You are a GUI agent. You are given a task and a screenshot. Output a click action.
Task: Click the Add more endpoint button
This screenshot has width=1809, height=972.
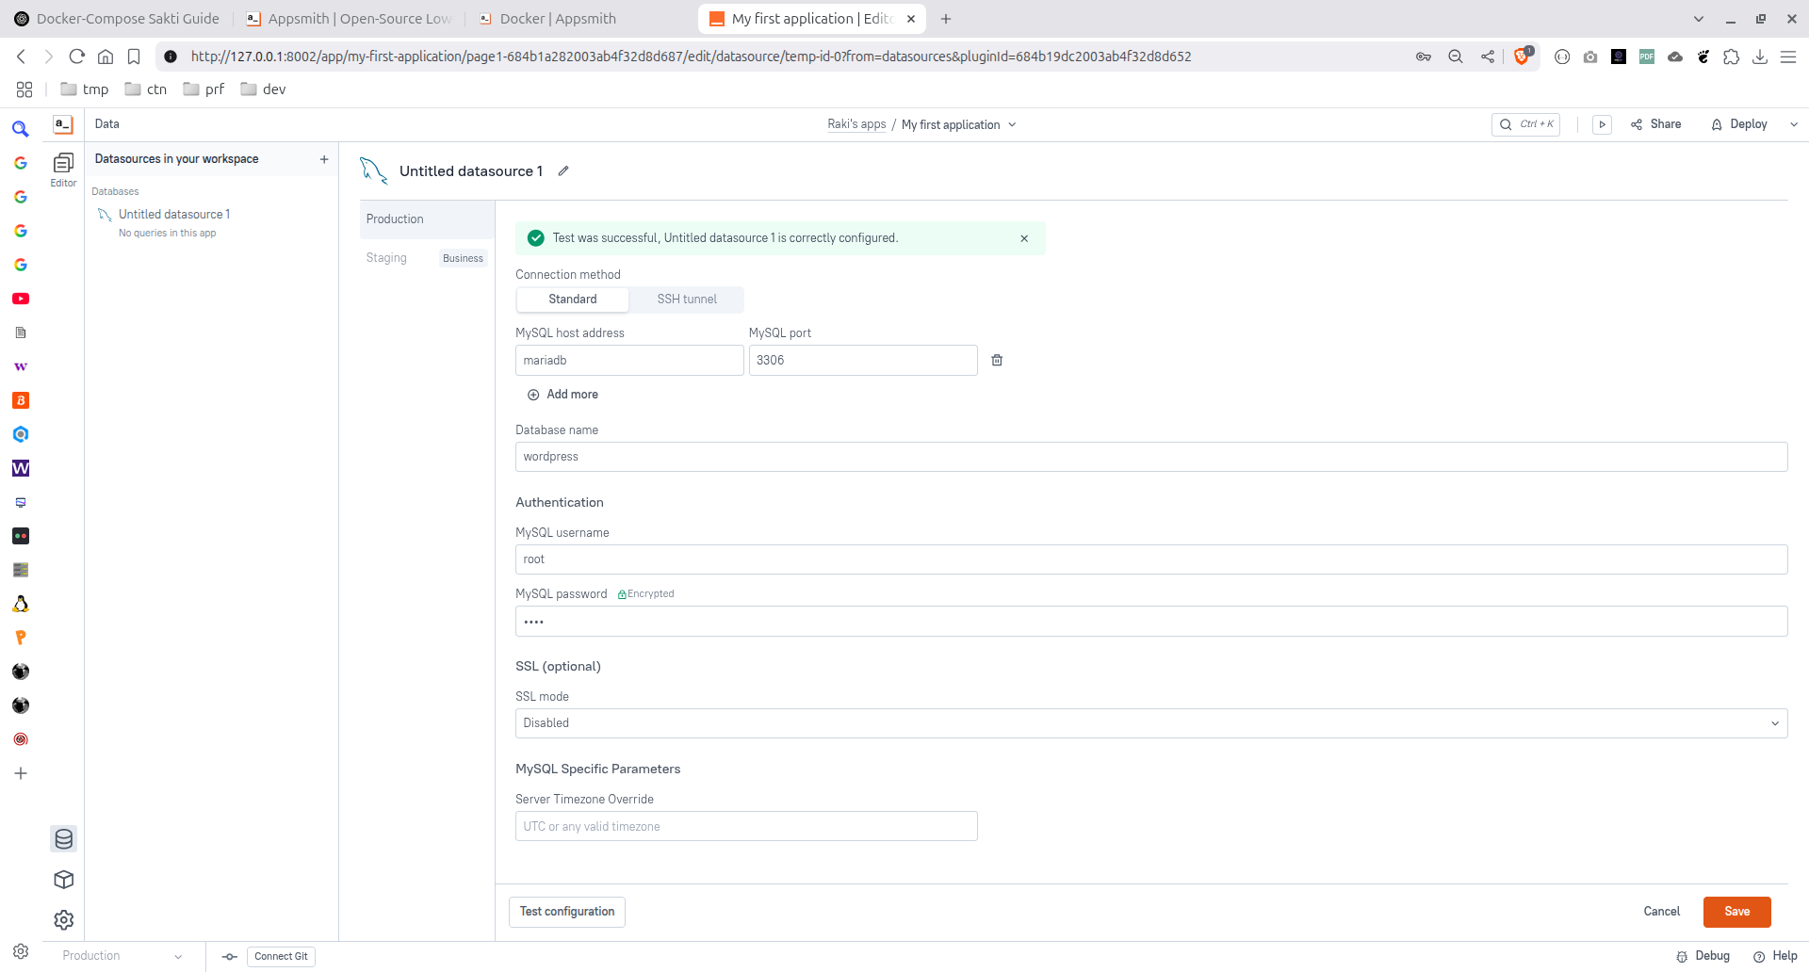pos(562,395)
